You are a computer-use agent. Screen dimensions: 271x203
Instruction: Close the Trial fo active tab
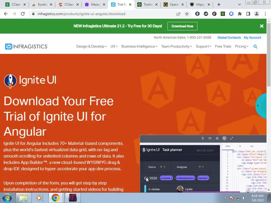click(x=130, y=4)
